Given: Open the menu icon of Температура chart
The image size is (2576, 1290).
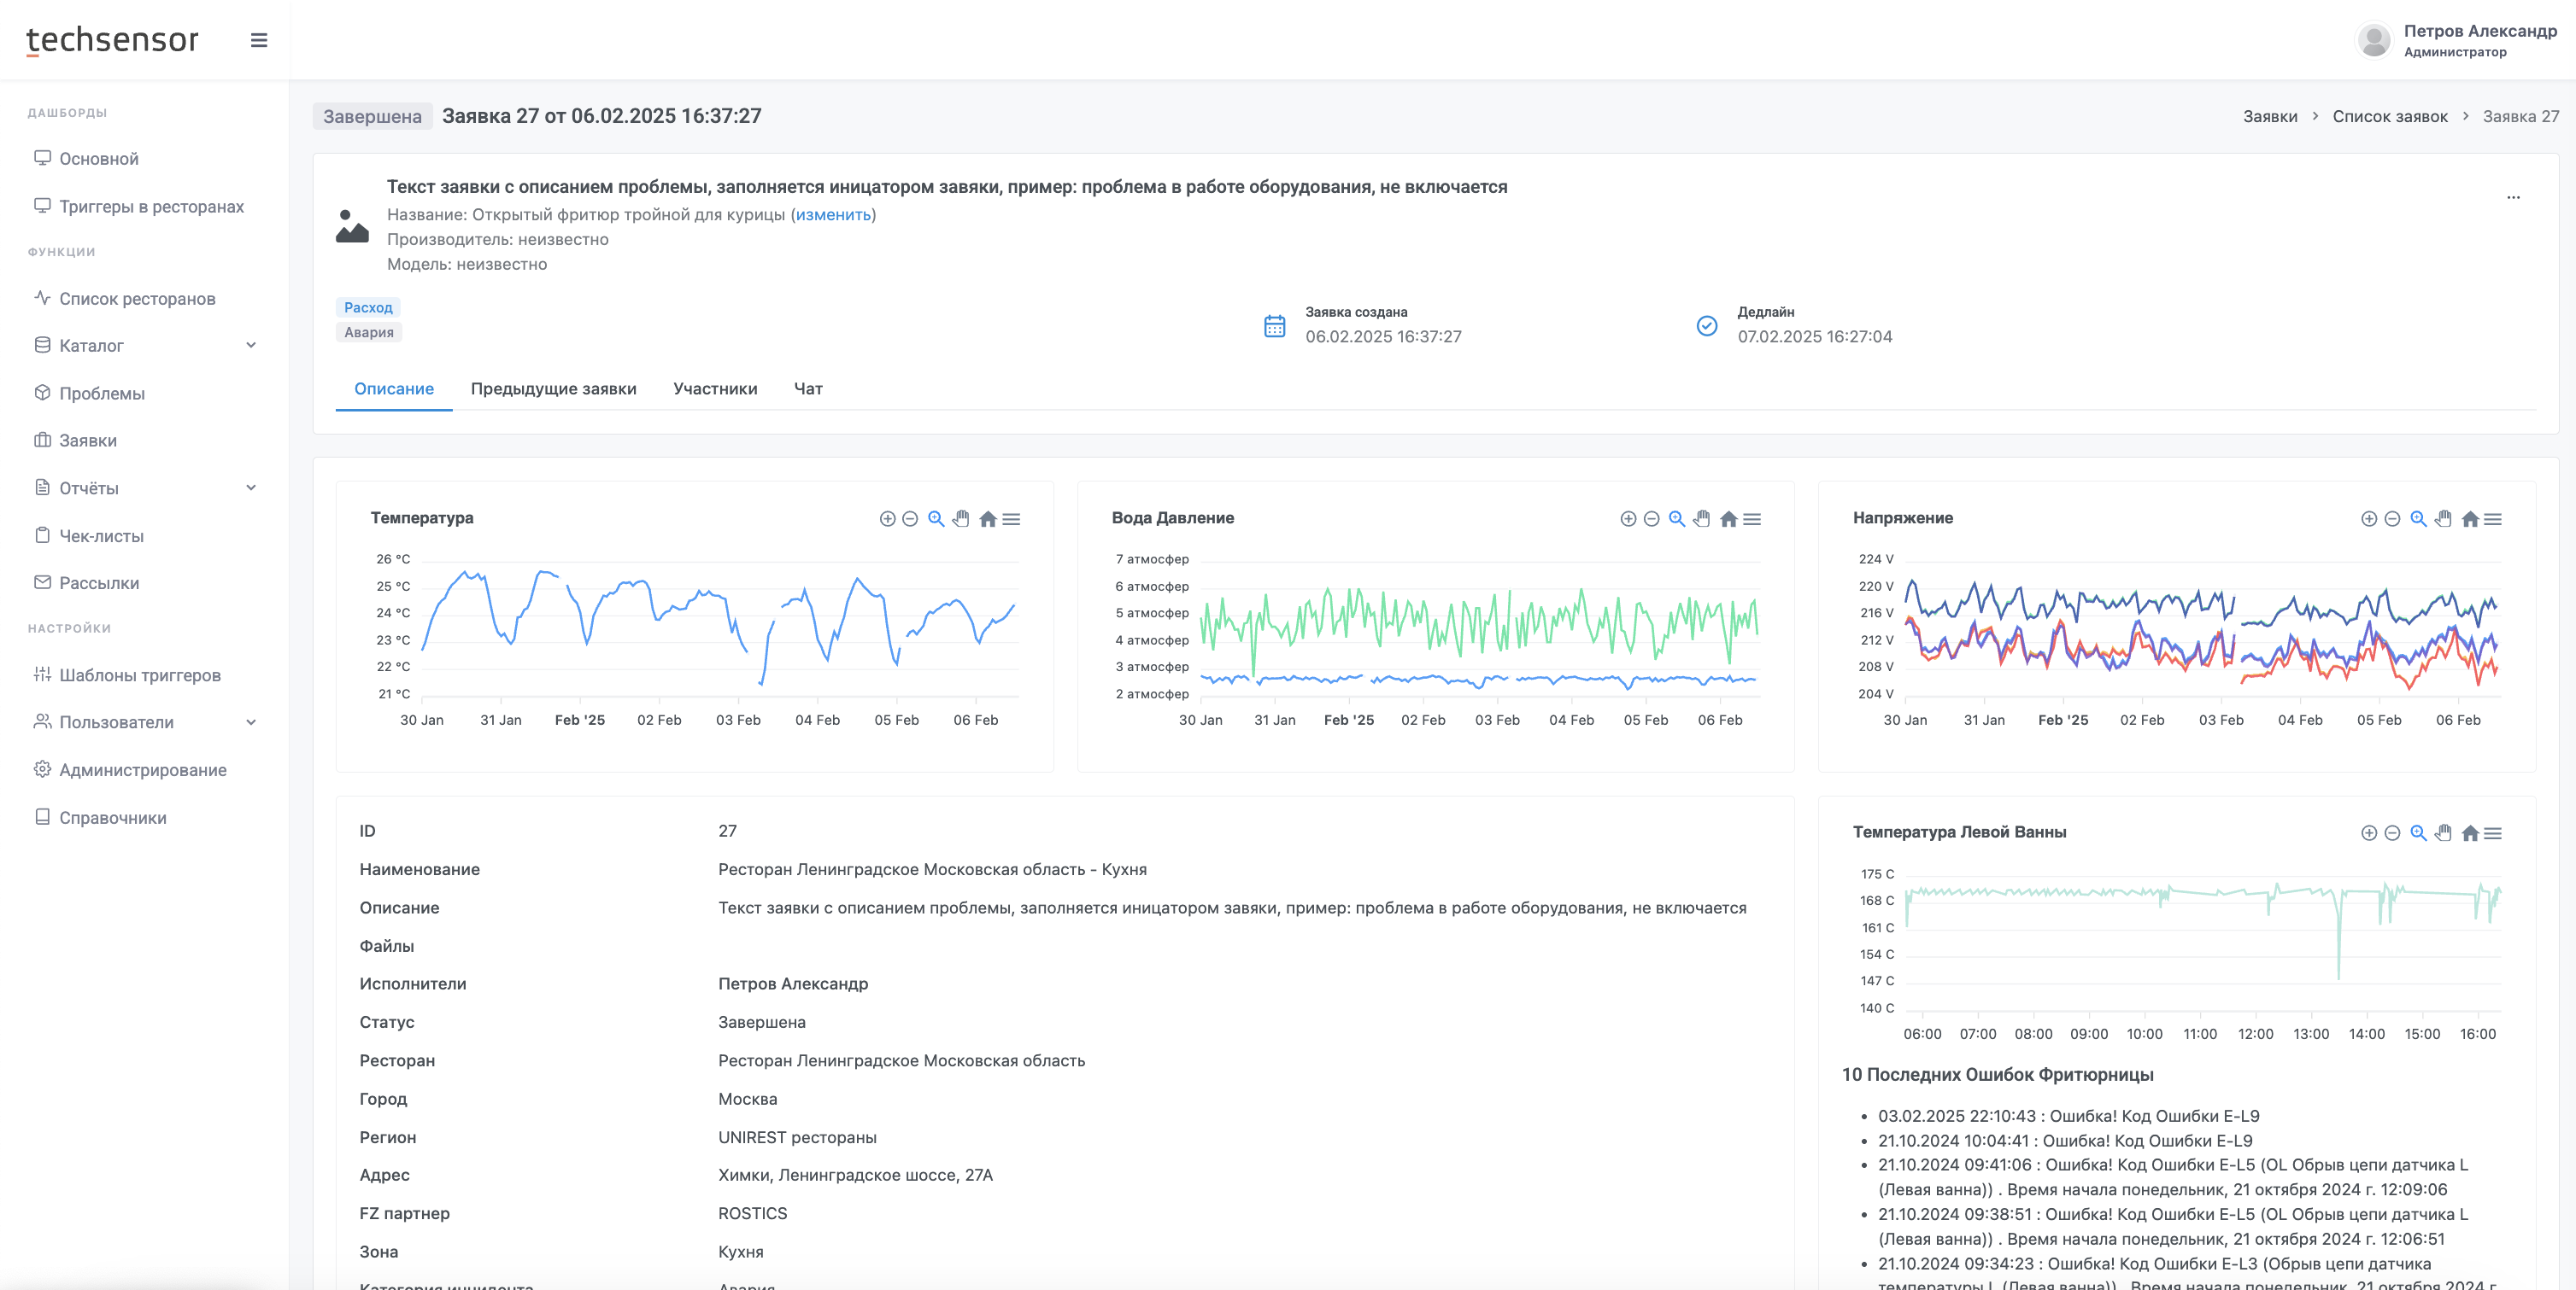Looking at the screenshot, I should [1012, 518].
